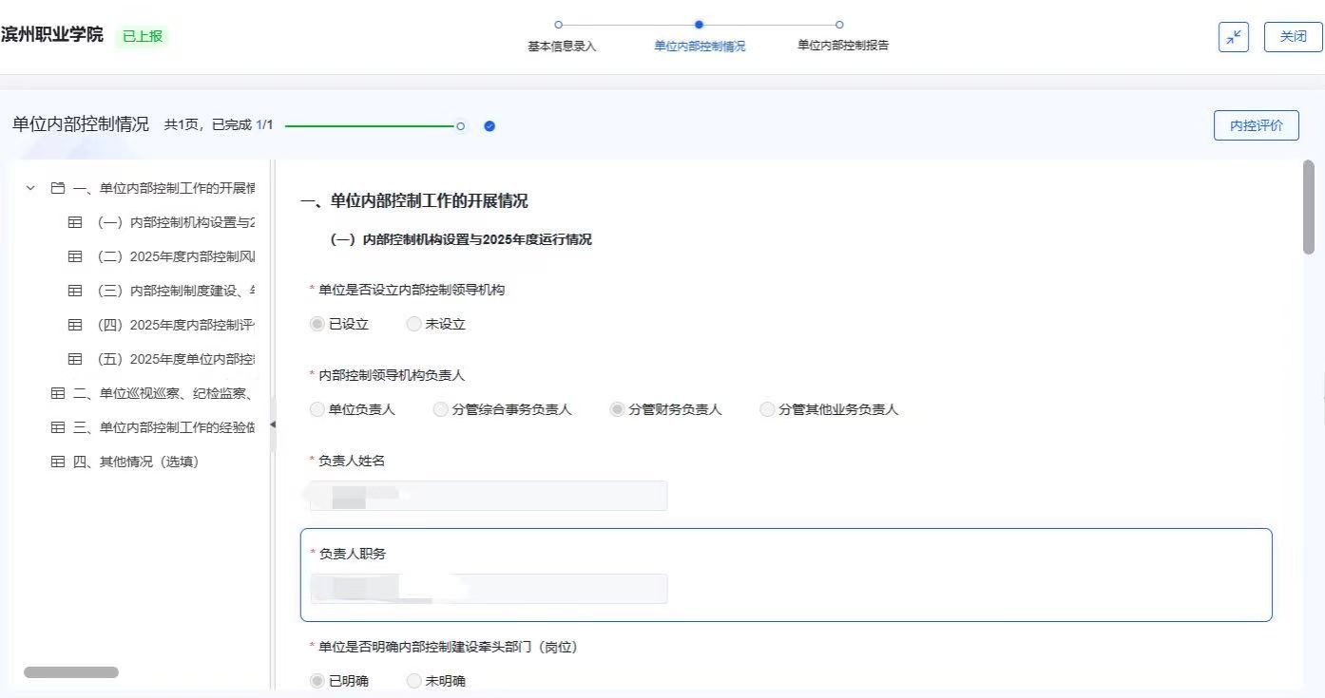Click table icon beside （一）内部控制机构设置
Viewport: 1325px width, 698px height.
click(x=75, y=222)
